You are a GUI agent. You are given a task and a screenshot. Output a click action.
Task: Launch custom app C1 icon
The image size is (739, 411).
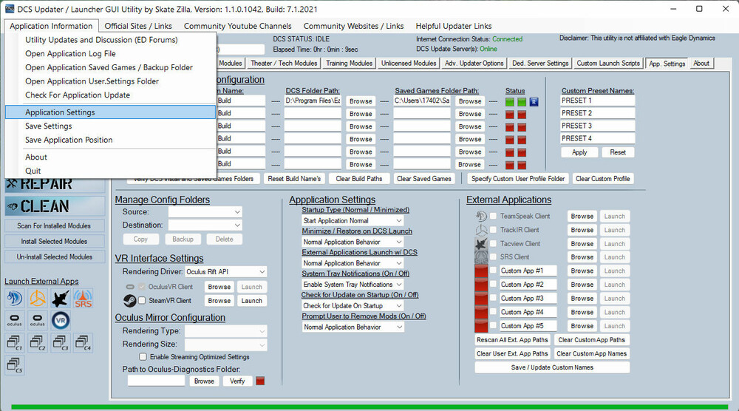[15, 343]
